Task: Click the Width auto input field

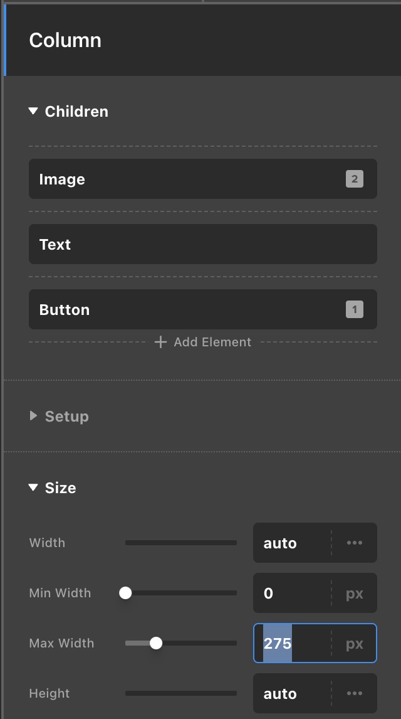Action: click(291, 543)
